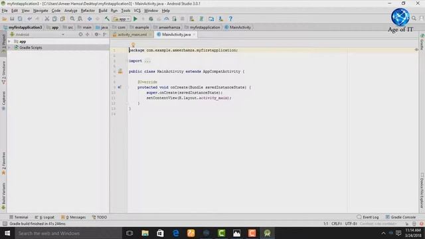Run the app with green play icon
425x239 pixels.
pos(135,19)
